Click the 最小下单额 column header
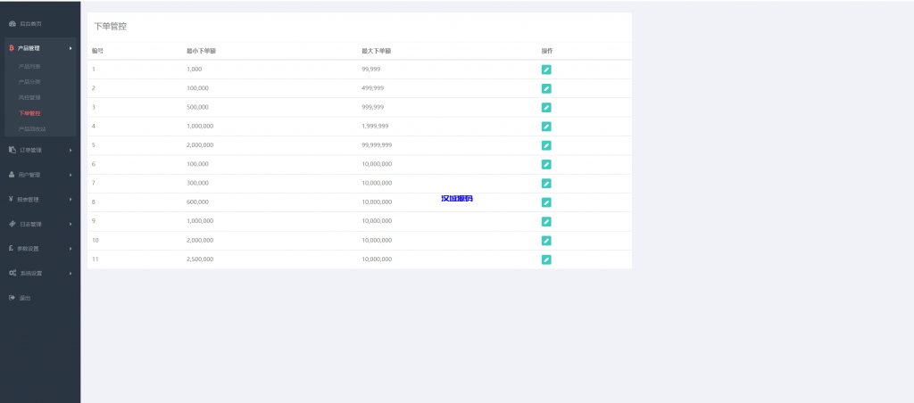This screenshot has height=403, width=914. click(x=201, y=51)
